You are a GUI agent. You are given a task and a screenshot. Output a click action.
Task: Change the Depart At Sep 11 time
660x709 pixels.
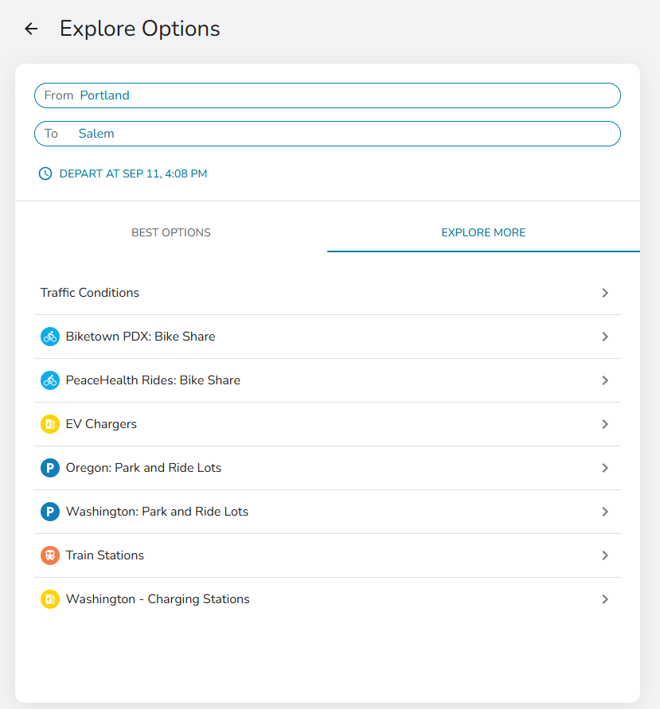pos(134,173)
